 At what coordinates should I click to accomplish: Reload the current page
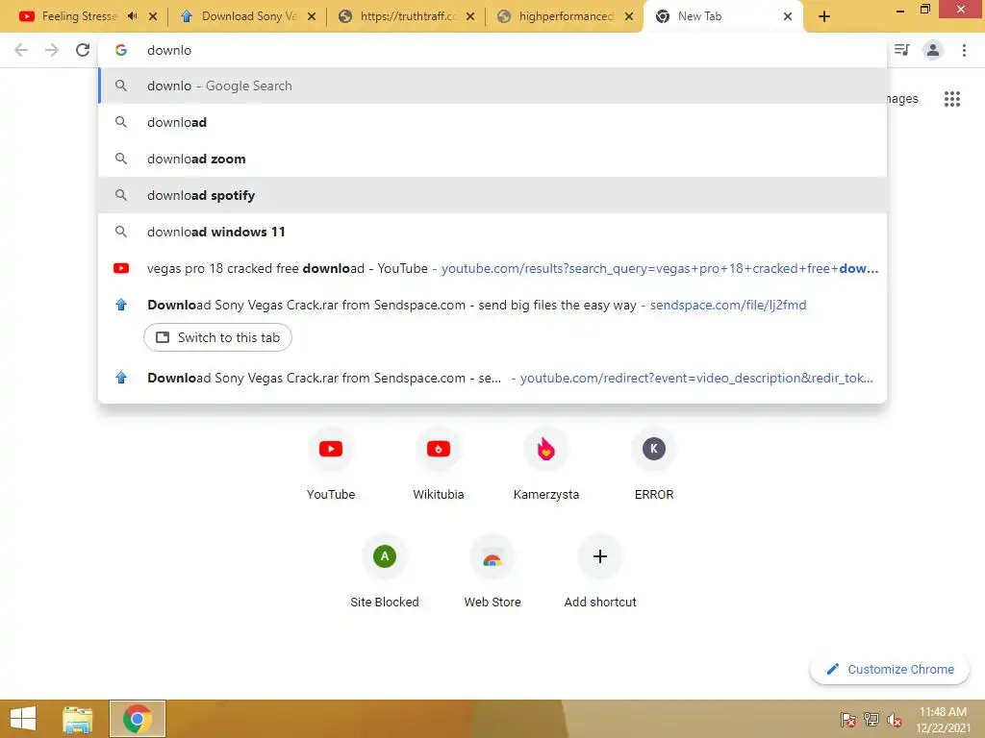(83, 50)
